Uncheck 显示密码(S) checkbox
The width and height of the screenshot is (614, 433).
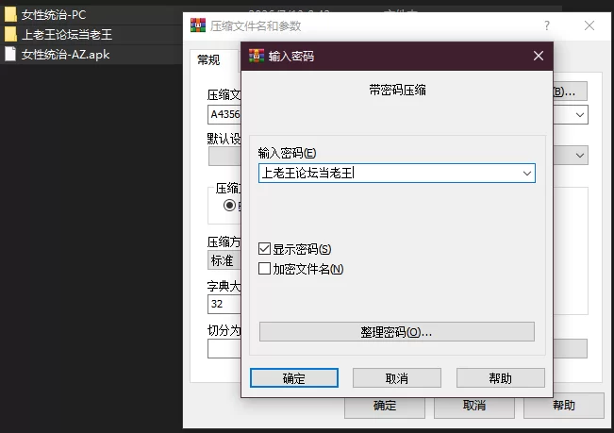264,249
